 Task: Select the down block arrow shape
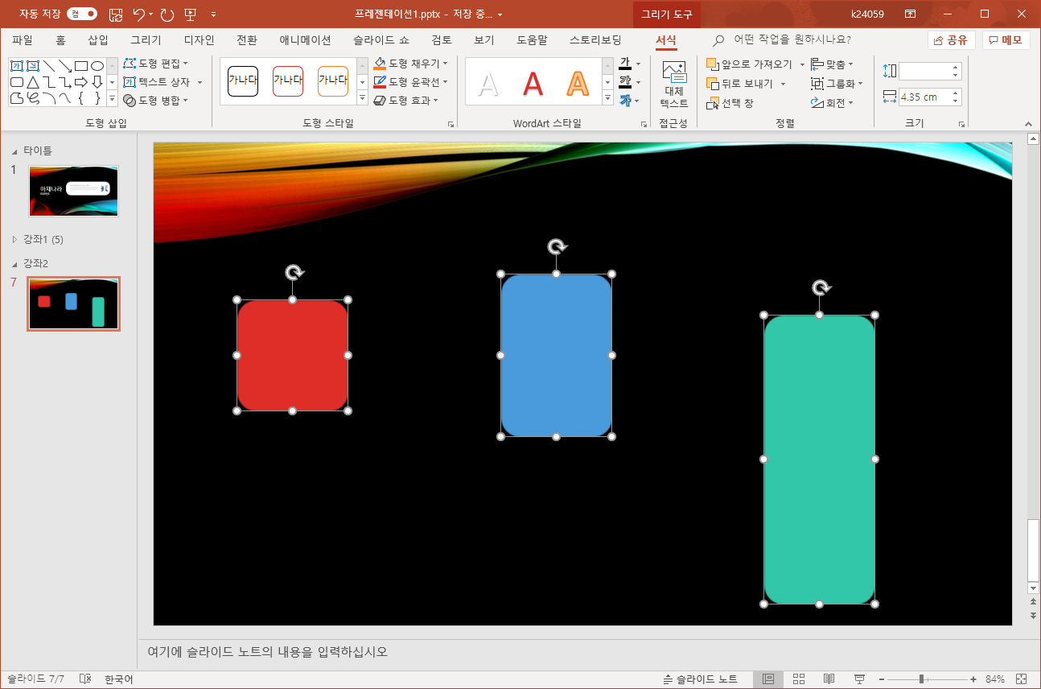97,82
